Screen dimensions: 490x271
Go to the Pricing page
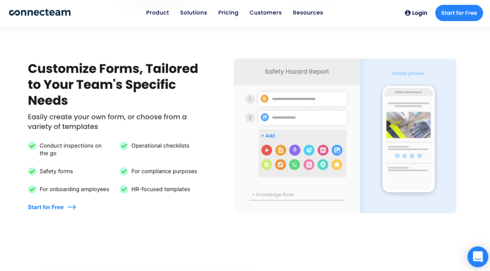(228, 13)
